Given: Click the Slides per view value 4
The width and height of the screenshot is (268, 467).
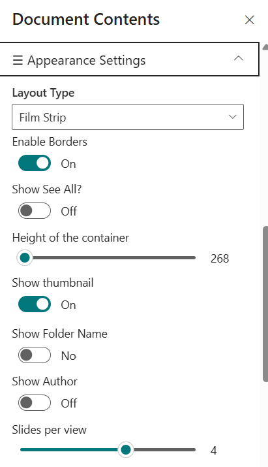Looking at the screenshot, I should tap(214, 451).
